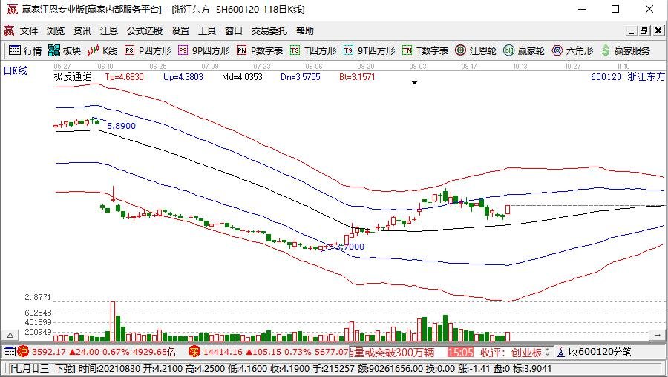
Task: Open 赢家服务 service panel
Action: click(626, 50)
